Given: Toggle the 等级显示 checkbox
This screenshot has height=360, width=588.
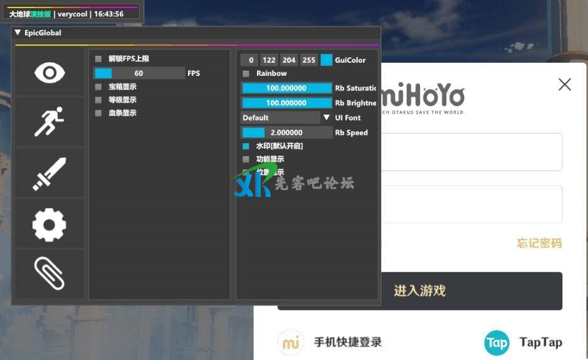Looking at the screenshot, I should 98,100.
